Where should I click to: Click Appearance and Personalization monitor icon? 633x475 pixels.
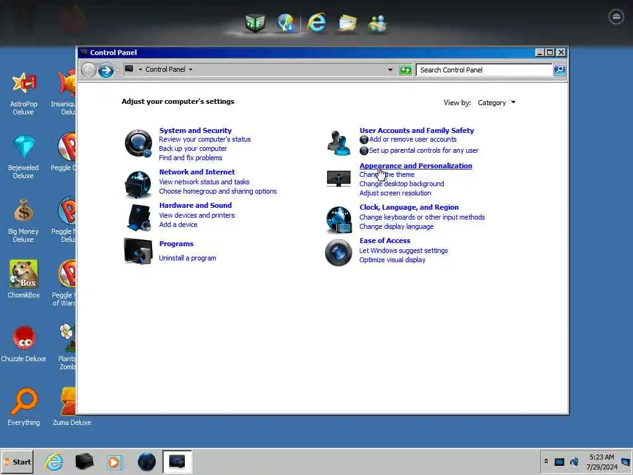tap(338, 179)
